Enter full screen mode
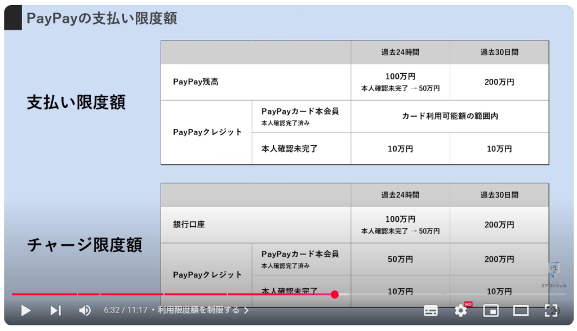Viewport: 577px width, 331px height. pyautogui.click(x=551, y=311)
